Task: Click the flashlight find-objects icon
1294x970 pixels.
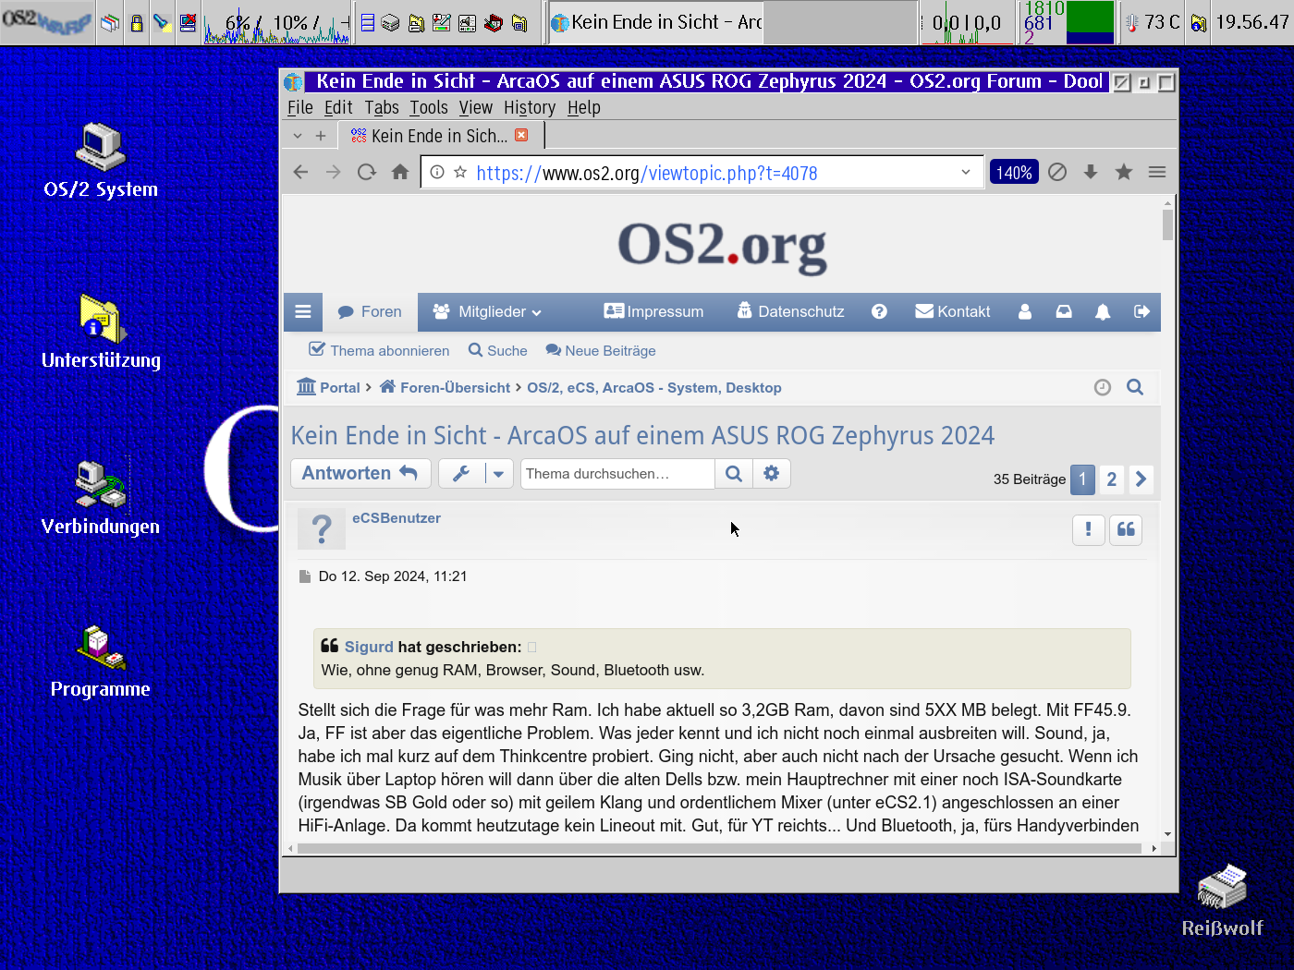Action: 162,23
